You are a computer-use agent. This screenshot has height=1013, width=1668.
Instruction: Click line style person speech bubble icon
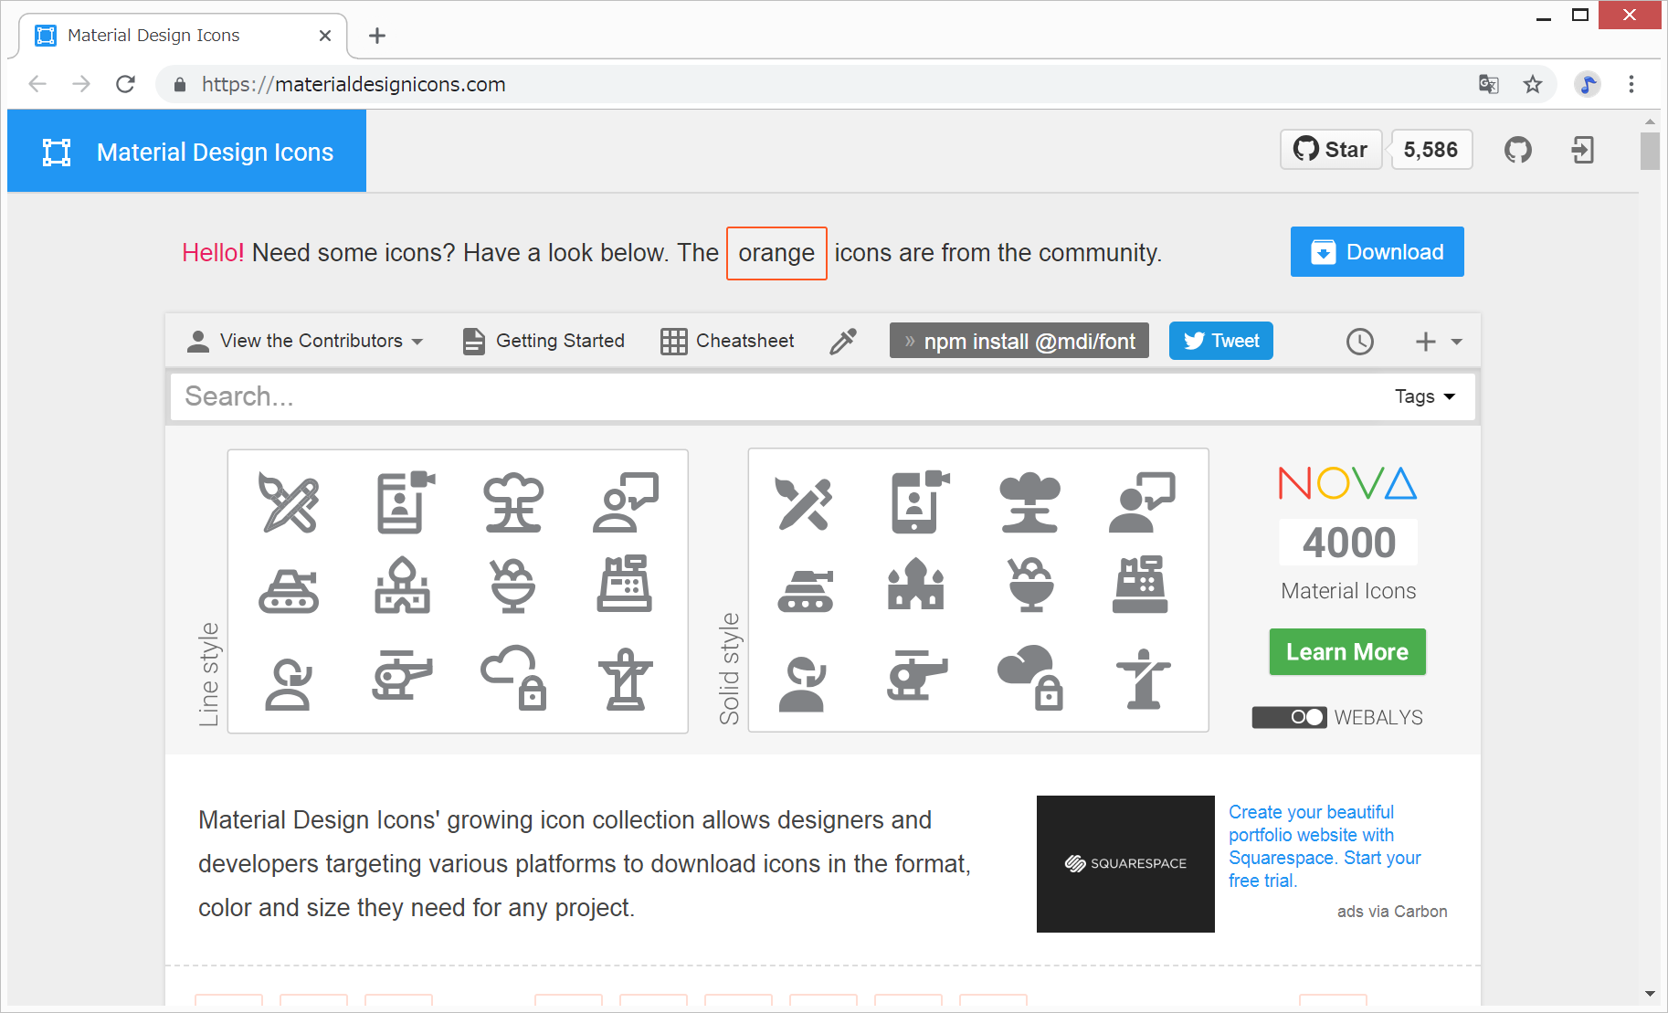coord(626,502)
